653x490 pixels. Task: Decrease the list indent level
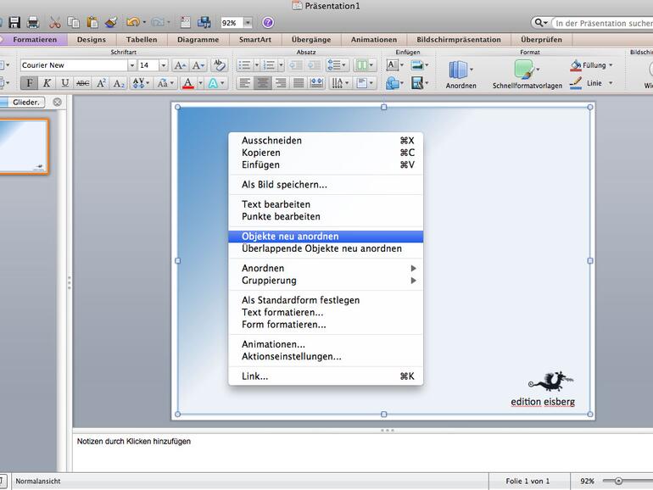(296, 65)
